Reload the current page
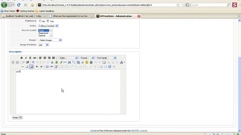 click(19, 5)
